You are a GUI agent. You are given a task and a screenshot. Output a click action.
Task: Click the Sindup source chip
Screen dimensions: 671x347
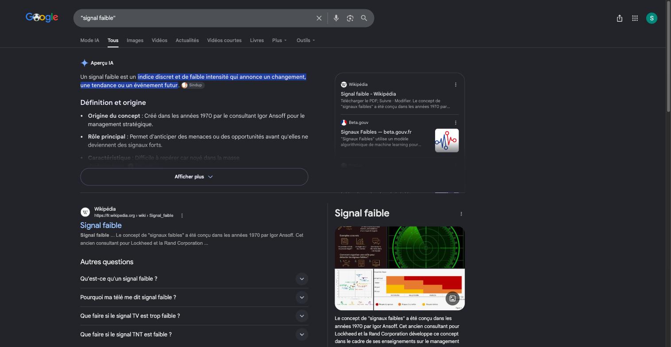193,85
